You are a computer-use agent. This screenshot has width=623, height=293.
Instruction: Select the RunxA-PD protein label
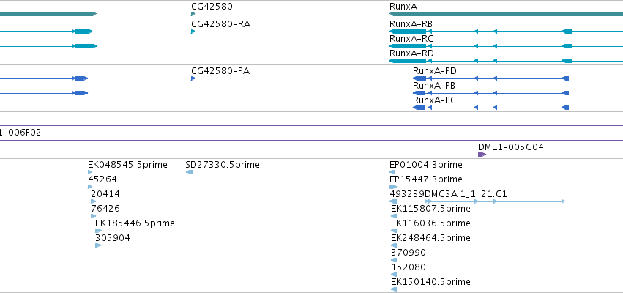pos(435,71)
